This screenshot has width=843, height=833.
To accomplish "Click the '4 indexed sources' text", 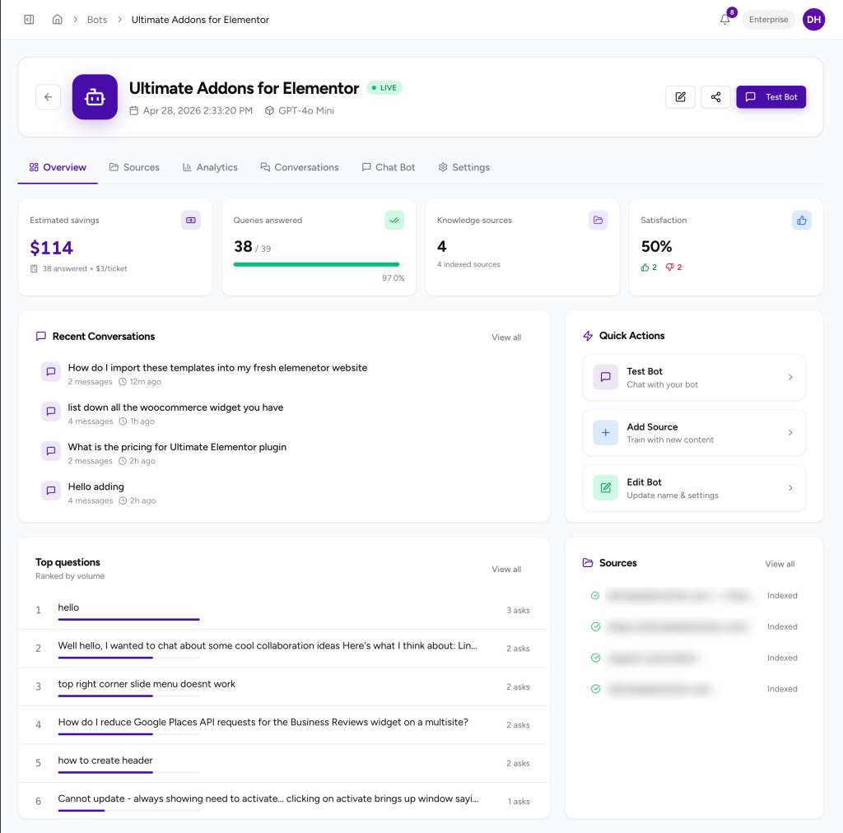I will (468, 264).
